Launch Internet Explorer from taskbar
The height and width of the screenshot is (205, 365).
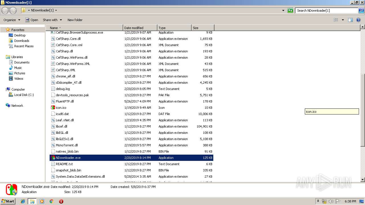23,201
